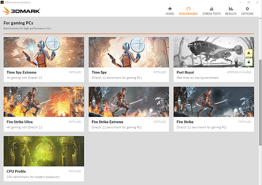Click the Benchmarks gauge icon

(x=188, y=9)
